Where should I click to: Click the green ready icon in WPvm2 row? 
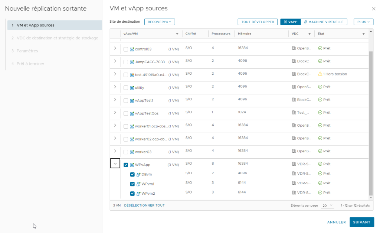(x=320, y=192)
